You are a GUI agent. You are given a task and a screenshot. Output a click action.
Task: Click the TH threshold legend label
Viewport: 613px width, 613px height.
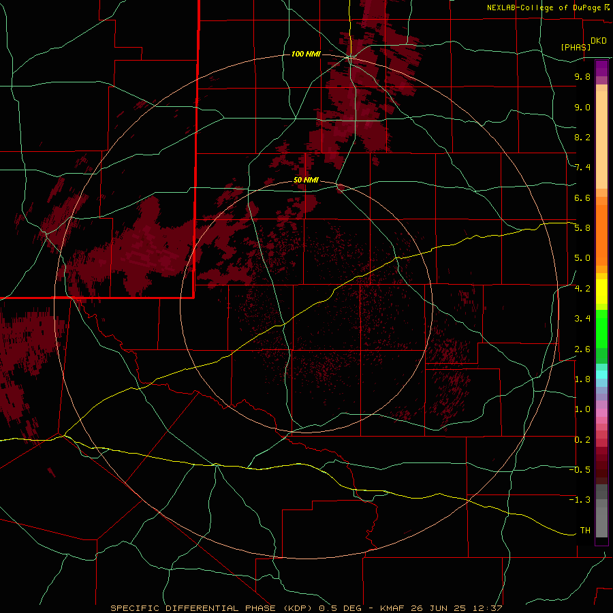[585, 531]
